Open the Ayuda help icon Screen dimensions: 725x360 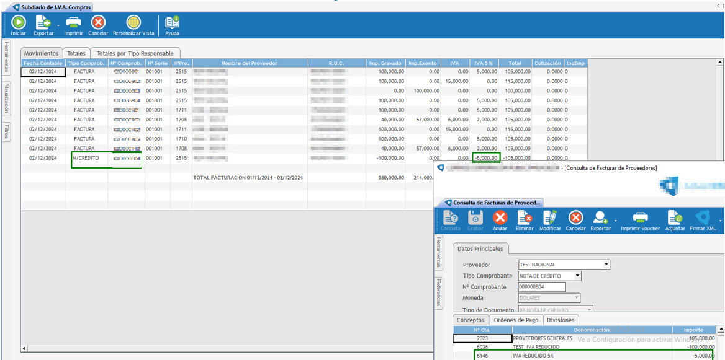pos(172,24)
